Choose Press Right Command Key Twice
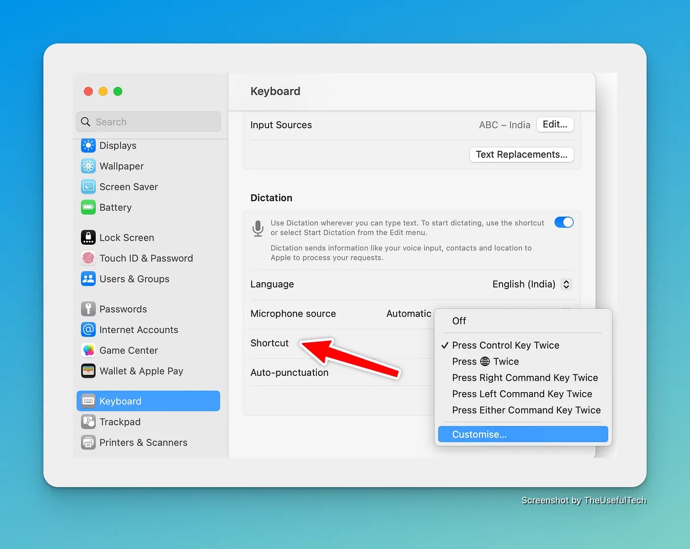 pyautogui.click(x=523, y=378)
